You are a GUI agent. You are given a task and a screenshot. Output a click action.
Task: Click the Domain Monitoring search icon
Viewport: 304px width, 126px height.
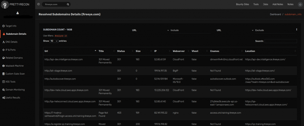coord(3,90)
